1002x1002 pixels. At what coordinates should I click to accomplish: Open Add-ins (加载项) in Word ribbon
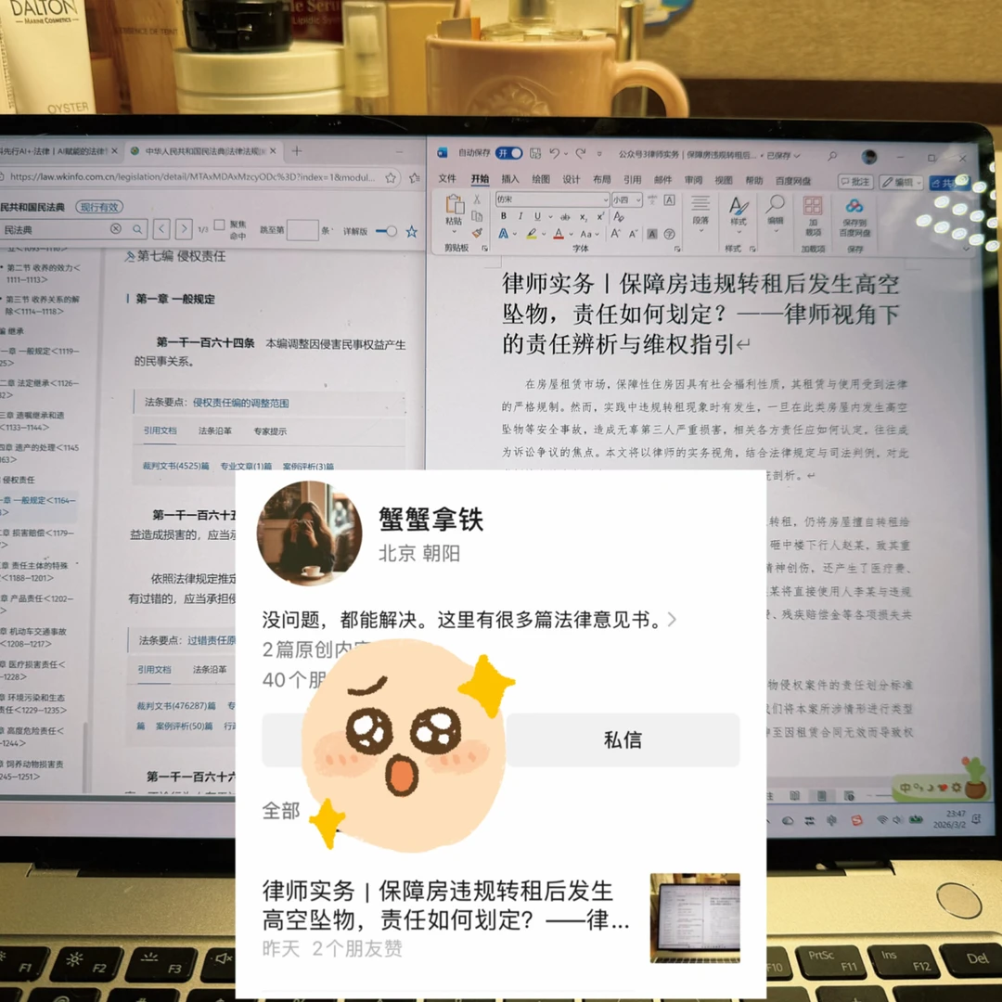point(813,214)
